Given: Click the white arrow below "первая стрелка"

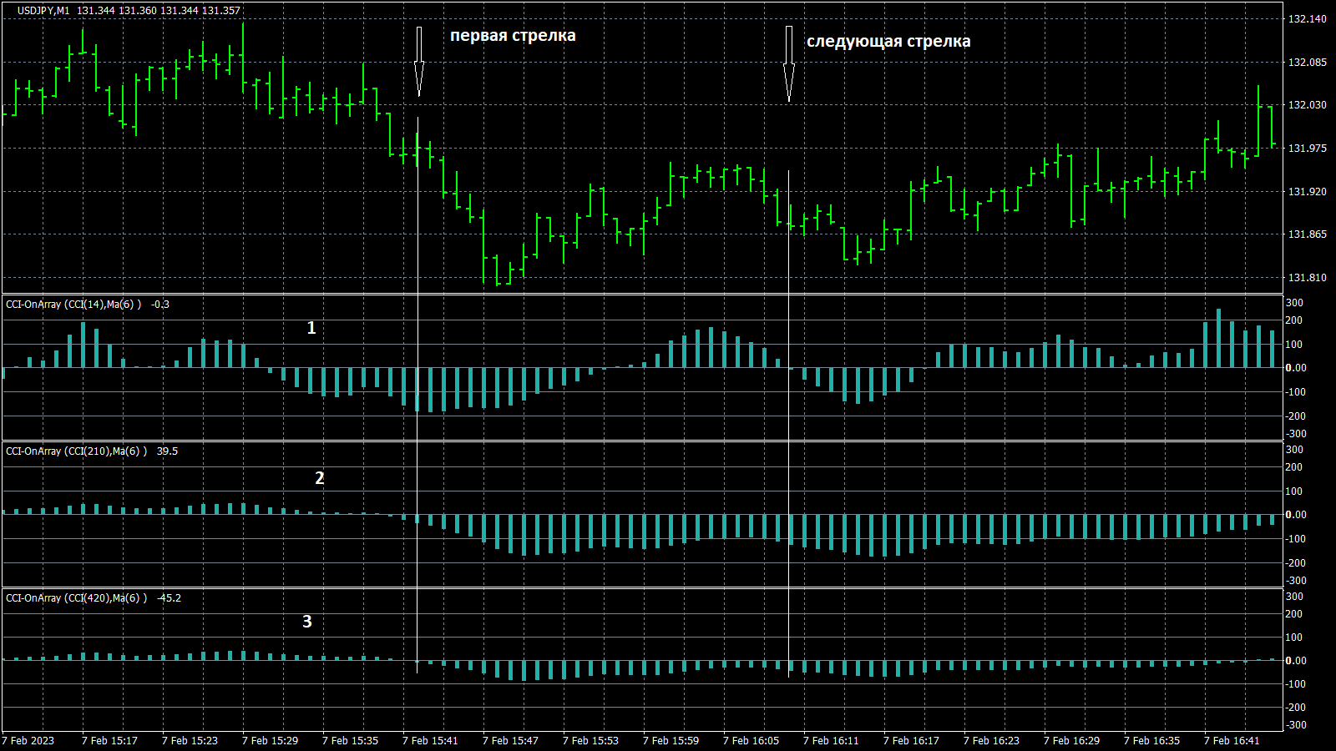Looking at the screenshot, I should (x=419, y=63).
